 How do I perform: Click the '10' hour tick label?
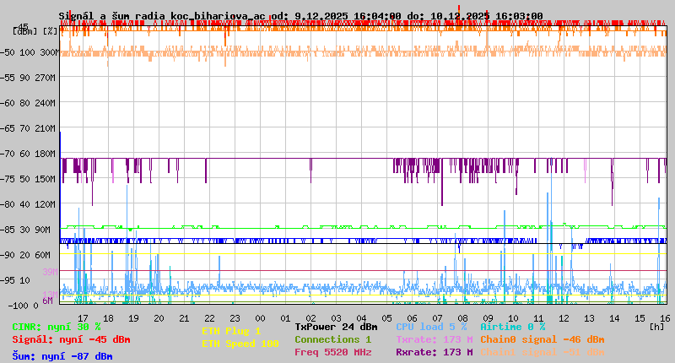coord(514,318)
